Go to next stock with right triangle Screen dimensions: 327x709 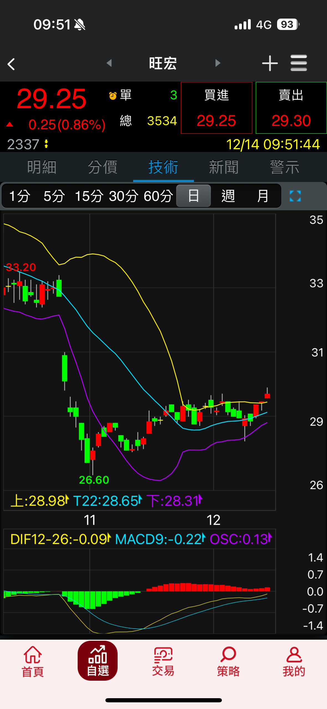coord(218,63)
